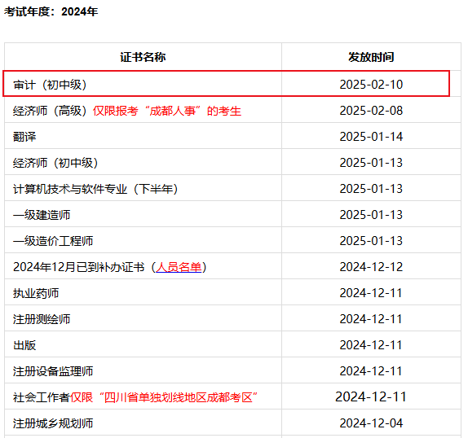Click the date in the 计算机技术与软件专业 row

tap(371, 189)
